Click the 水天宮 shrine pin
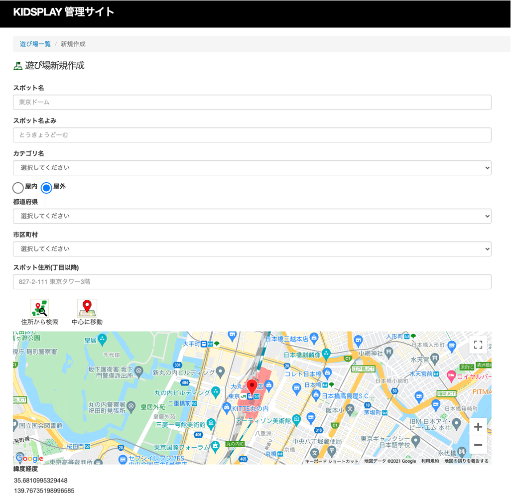This screenshot has width=511, height=495. [434, 359]
